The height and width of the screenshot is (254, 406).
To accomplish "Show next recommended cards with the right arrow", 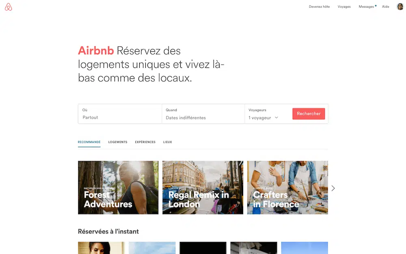I will (333, 188).
